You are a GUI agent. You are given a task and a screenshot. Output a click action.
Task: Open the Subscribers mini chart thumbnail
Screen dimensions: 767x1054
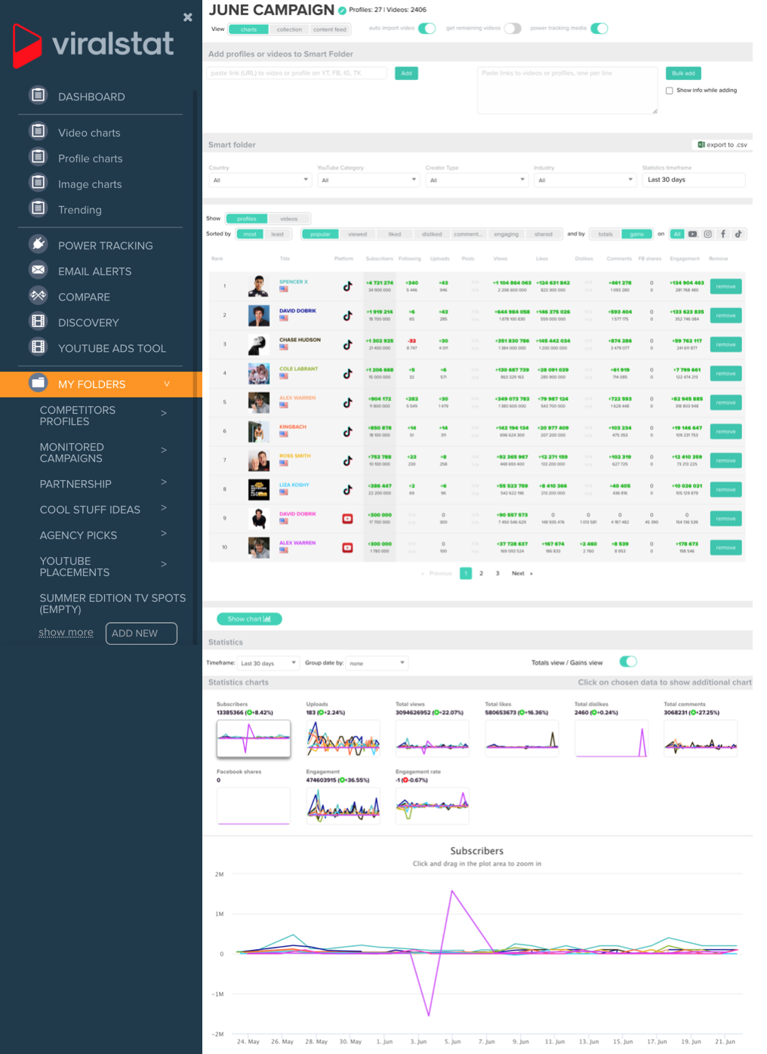pyautogui.click(x=254, y=738)
